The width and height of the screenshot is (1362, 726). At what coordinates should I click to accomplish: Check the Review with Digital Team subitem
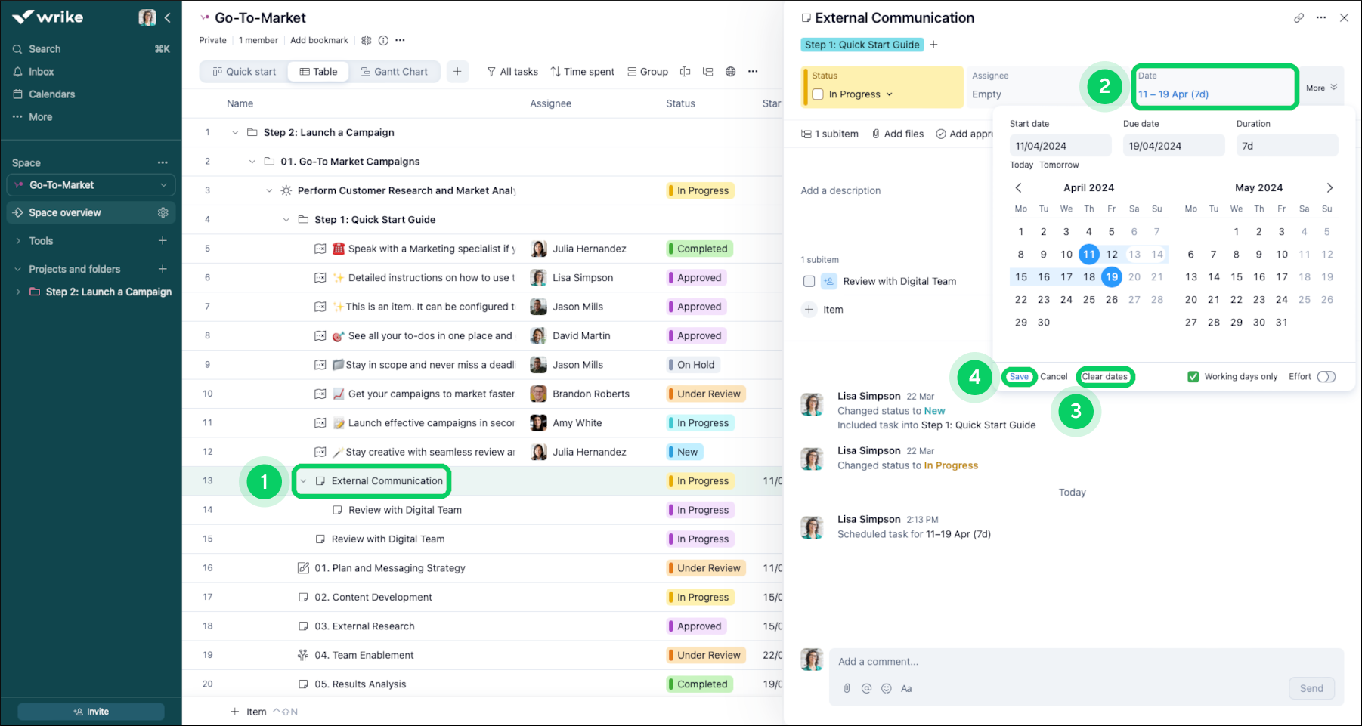click(809, 281)
